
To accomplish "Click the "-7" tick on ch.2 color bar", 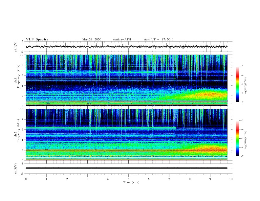I will 242,156.
